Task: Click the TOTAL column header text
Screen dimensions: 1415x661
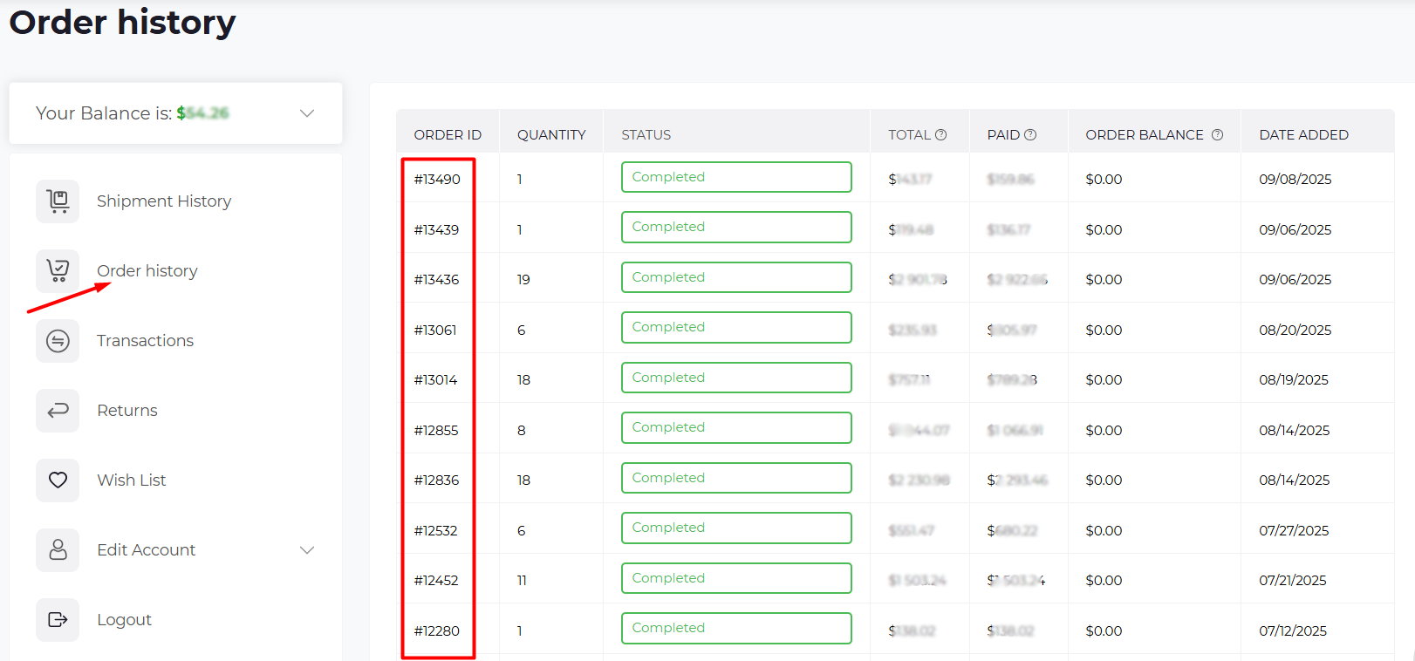Action: pos(909,135)
